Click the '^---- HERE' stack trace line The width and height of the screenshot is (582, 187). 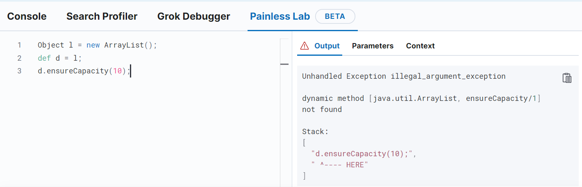pos(340,165)
